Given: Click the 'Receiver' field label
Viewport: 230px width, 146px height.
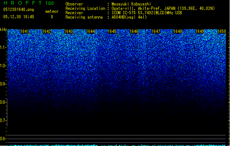Looking at the screenshot, I should pyautogui.click(x=74, y=13).
